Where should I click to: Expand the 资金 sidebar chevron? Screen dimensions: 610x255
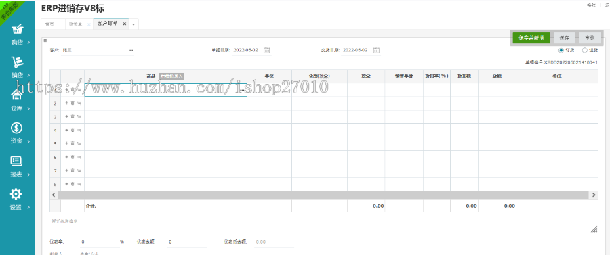click(28, 141)
